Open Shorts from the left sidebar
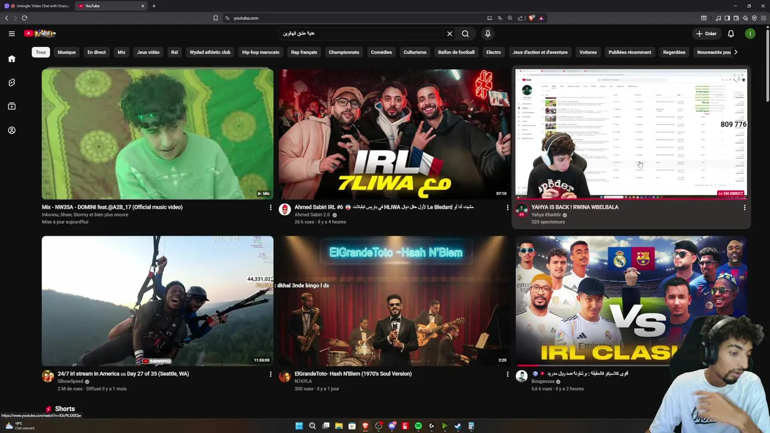 [11, 82]
